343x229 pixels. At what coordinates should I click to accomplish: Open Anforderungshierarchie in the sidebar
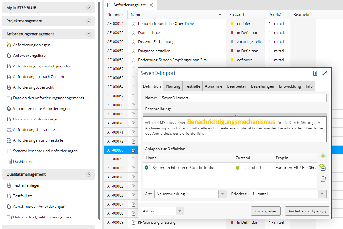[x=34, y=130]
